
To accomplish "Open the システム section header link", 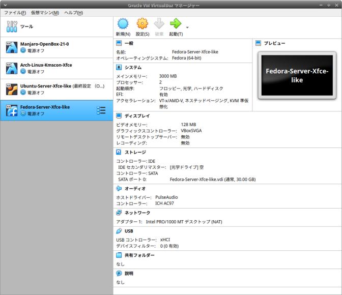I will 133,67.
